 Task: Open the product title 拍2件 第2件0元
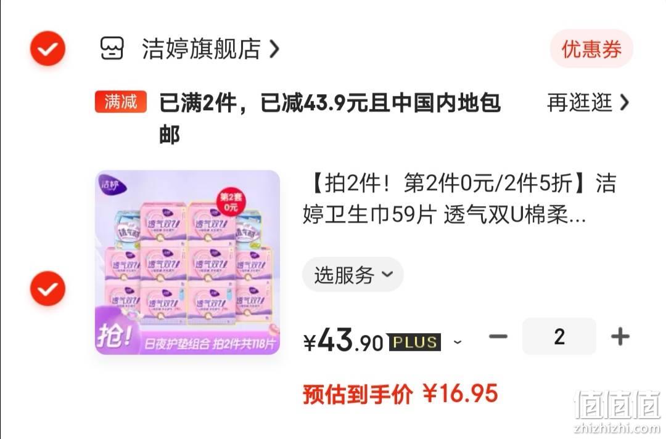[x=459, y=199]
